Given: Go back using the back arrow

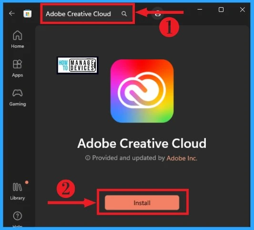Looking at the screenshot, I should [x=12, y=13].
